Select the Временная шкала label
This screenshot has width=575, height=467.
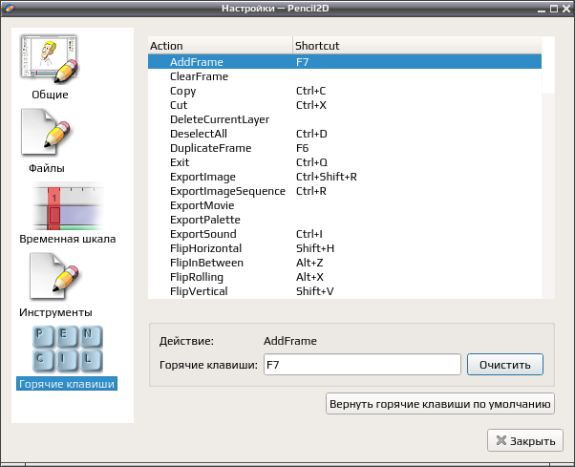[68, 239]
